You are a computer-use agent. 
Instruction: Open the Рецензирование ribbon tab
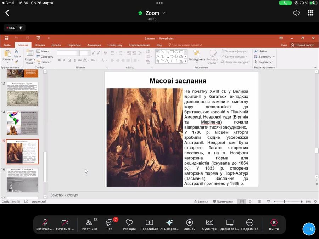(x=140, y=45)
